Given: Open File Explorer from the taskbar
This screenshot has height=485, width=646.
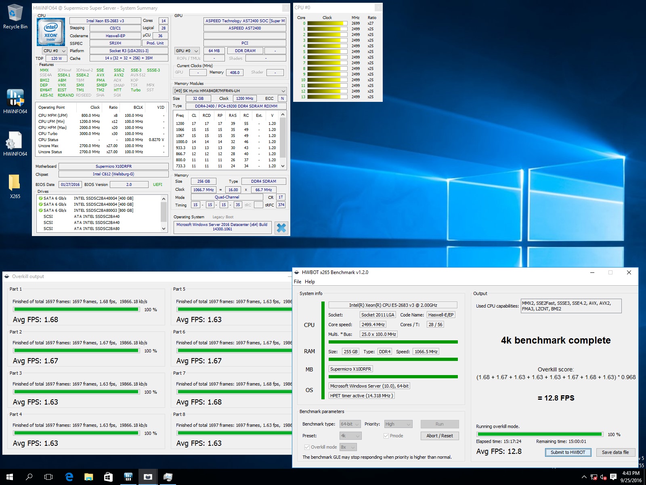Looking at the screenshot, I should coord(89,477).
